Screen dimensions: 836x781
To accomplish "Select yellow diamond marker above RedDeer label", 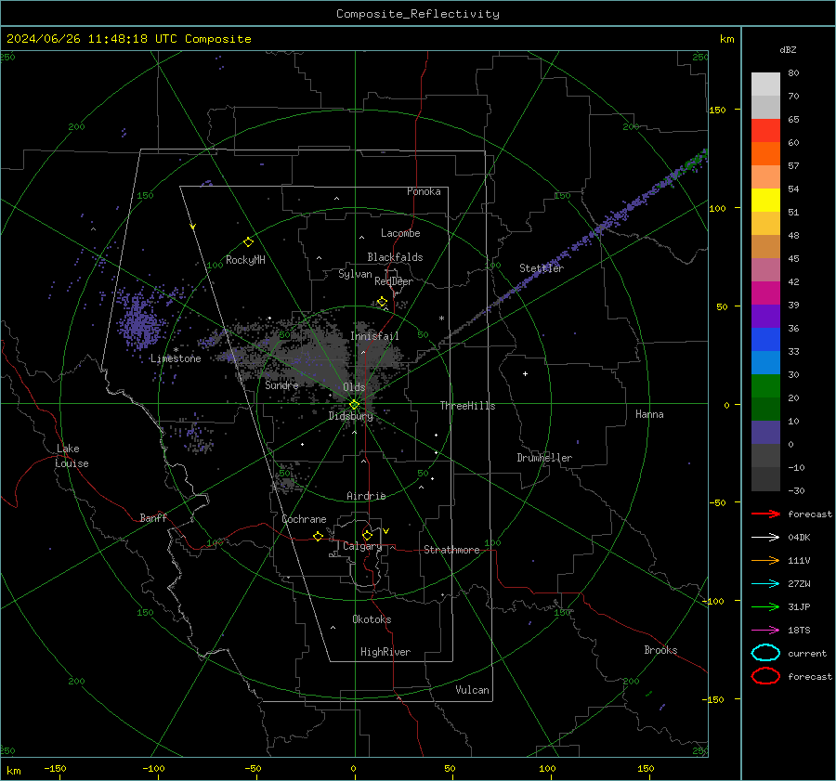I will pos(382,302).
